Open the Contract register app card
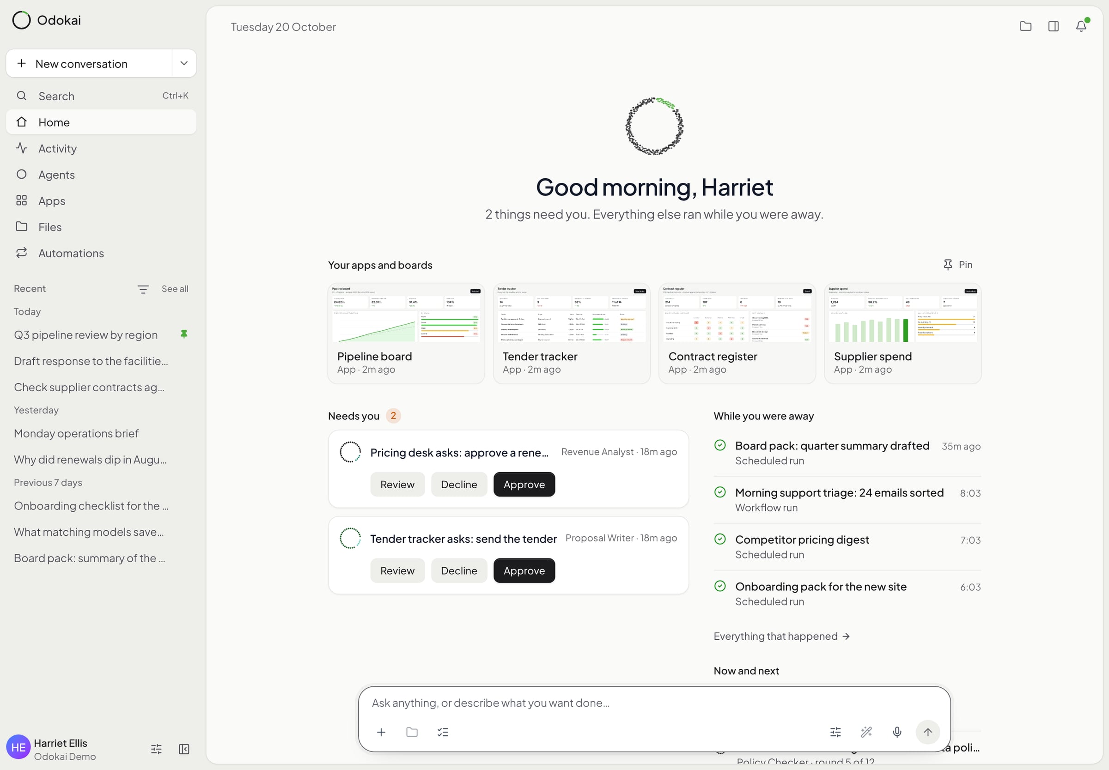 pos(737,333)
